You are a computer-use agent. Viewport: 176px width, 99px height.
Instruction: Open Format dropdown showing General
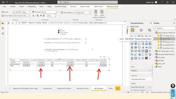point(49,12)
